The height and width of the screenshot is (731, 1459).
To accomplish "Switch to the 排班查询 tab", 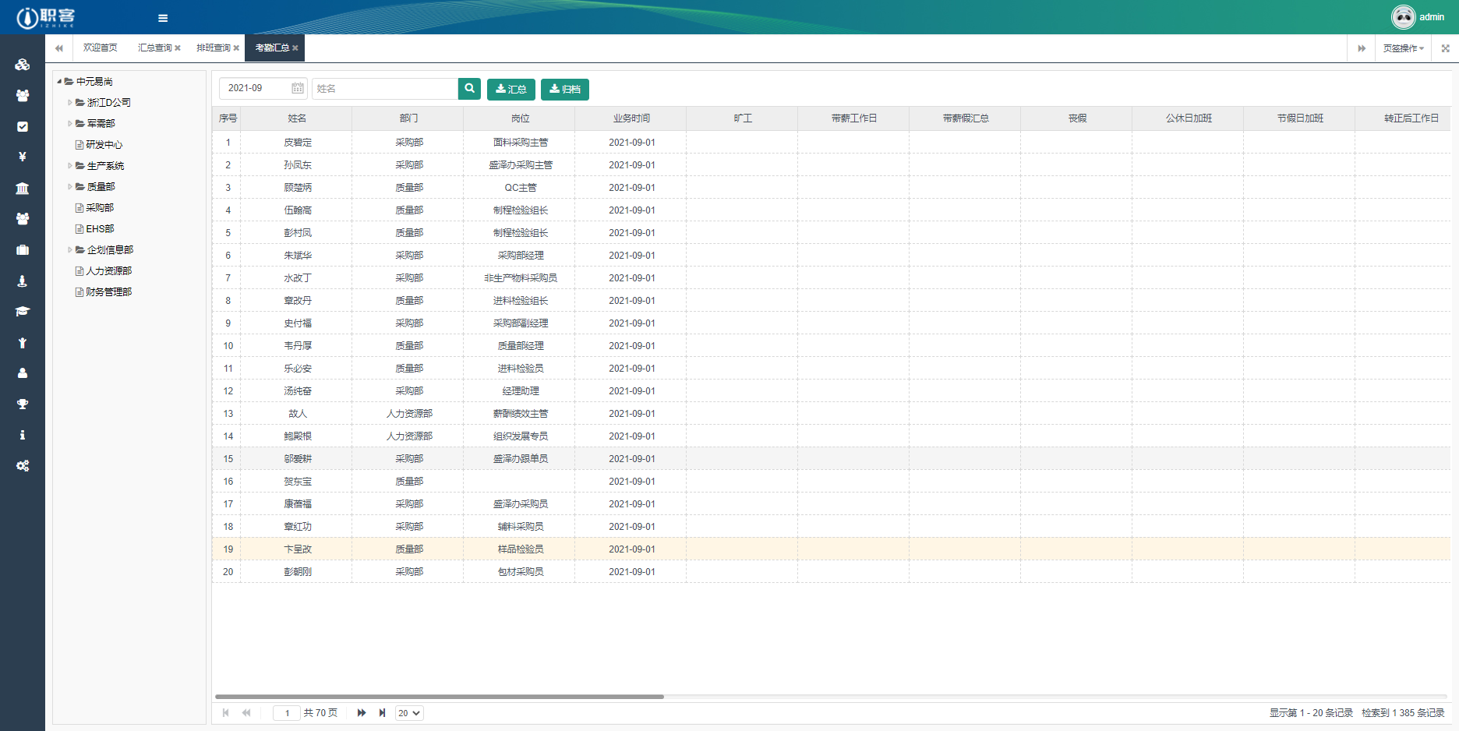I will (214, 48).
